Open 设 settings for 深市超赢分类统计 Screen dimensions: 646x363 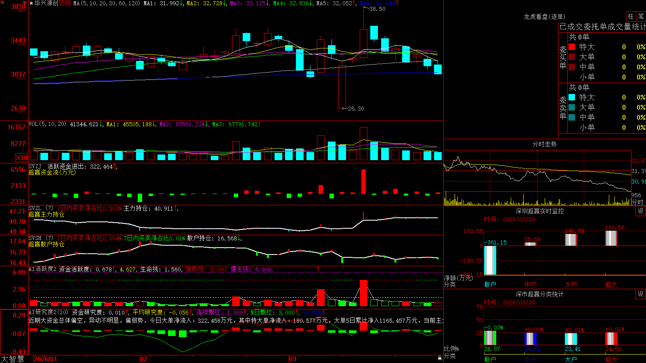(x=641, y=294)
